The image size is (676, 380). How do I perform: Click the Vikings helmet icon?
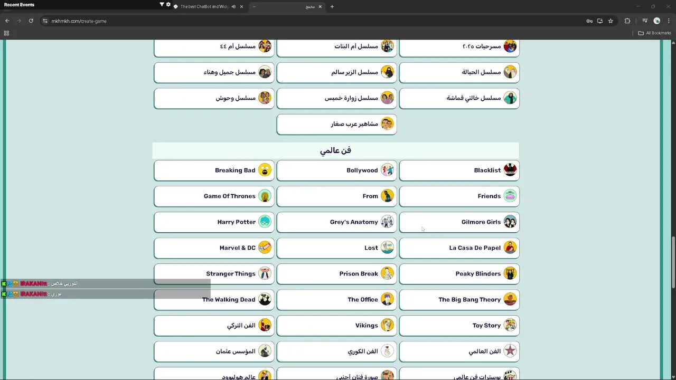point(387,325)
